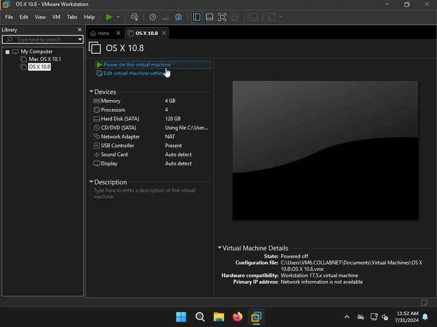437x327 pixels.
Task: Open the power options dropdown arrow
Action: click(x=118, y=17)
